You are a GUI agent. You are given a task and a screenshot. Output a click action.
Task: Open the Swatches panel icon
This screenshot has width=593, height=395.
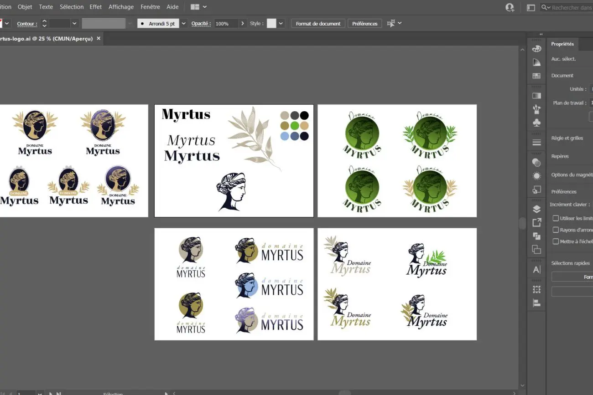tap(536, 76)
